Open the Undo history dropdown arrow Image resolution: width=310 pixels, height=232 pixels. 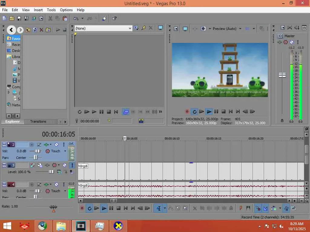pos(82,18)
